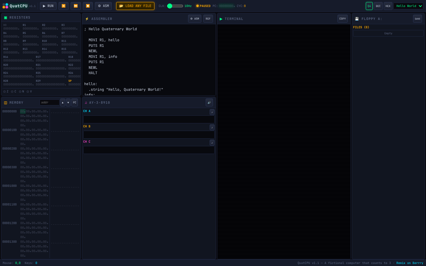Toggle the CH B note icon
This screenshot has height=266, width=426.
pos(212,127)
